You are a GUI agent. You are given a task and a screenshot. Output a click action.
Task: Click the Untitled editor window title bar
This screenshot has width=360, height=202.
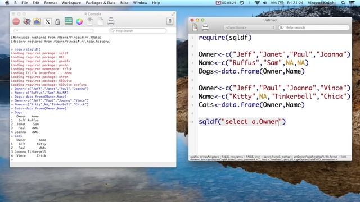[x=270, y=20]
